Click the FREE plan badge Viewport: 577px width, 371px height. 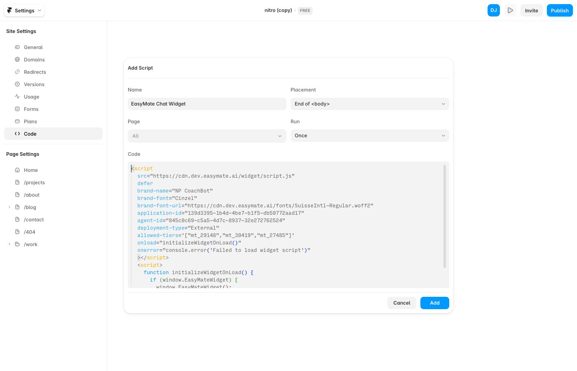(x=305, y=10)
